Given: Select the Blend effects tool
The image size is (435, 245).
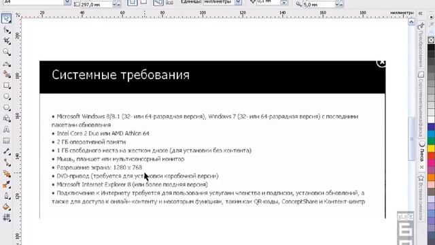Looking at the screenshot, I should coord(6,174).
